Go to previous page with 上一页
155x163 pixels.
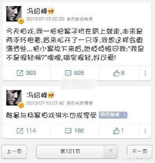coord(14,152)
